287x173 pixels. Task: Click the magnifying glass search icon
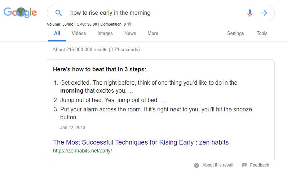[x=58, y=13]
